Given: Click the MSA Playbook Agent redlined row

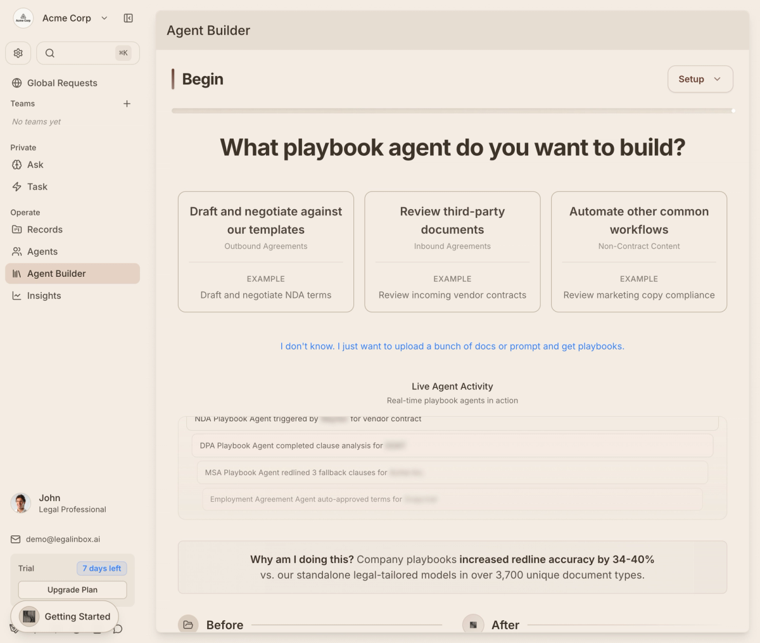Looking at the screenshot, I should tap(452, 473).
